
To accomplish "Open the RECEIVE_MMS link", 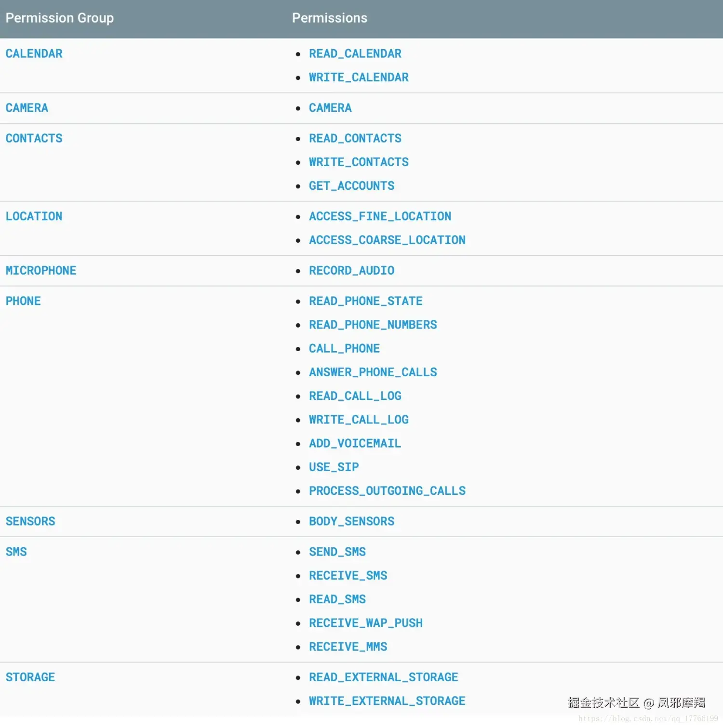I will click(x=348, y=647).
